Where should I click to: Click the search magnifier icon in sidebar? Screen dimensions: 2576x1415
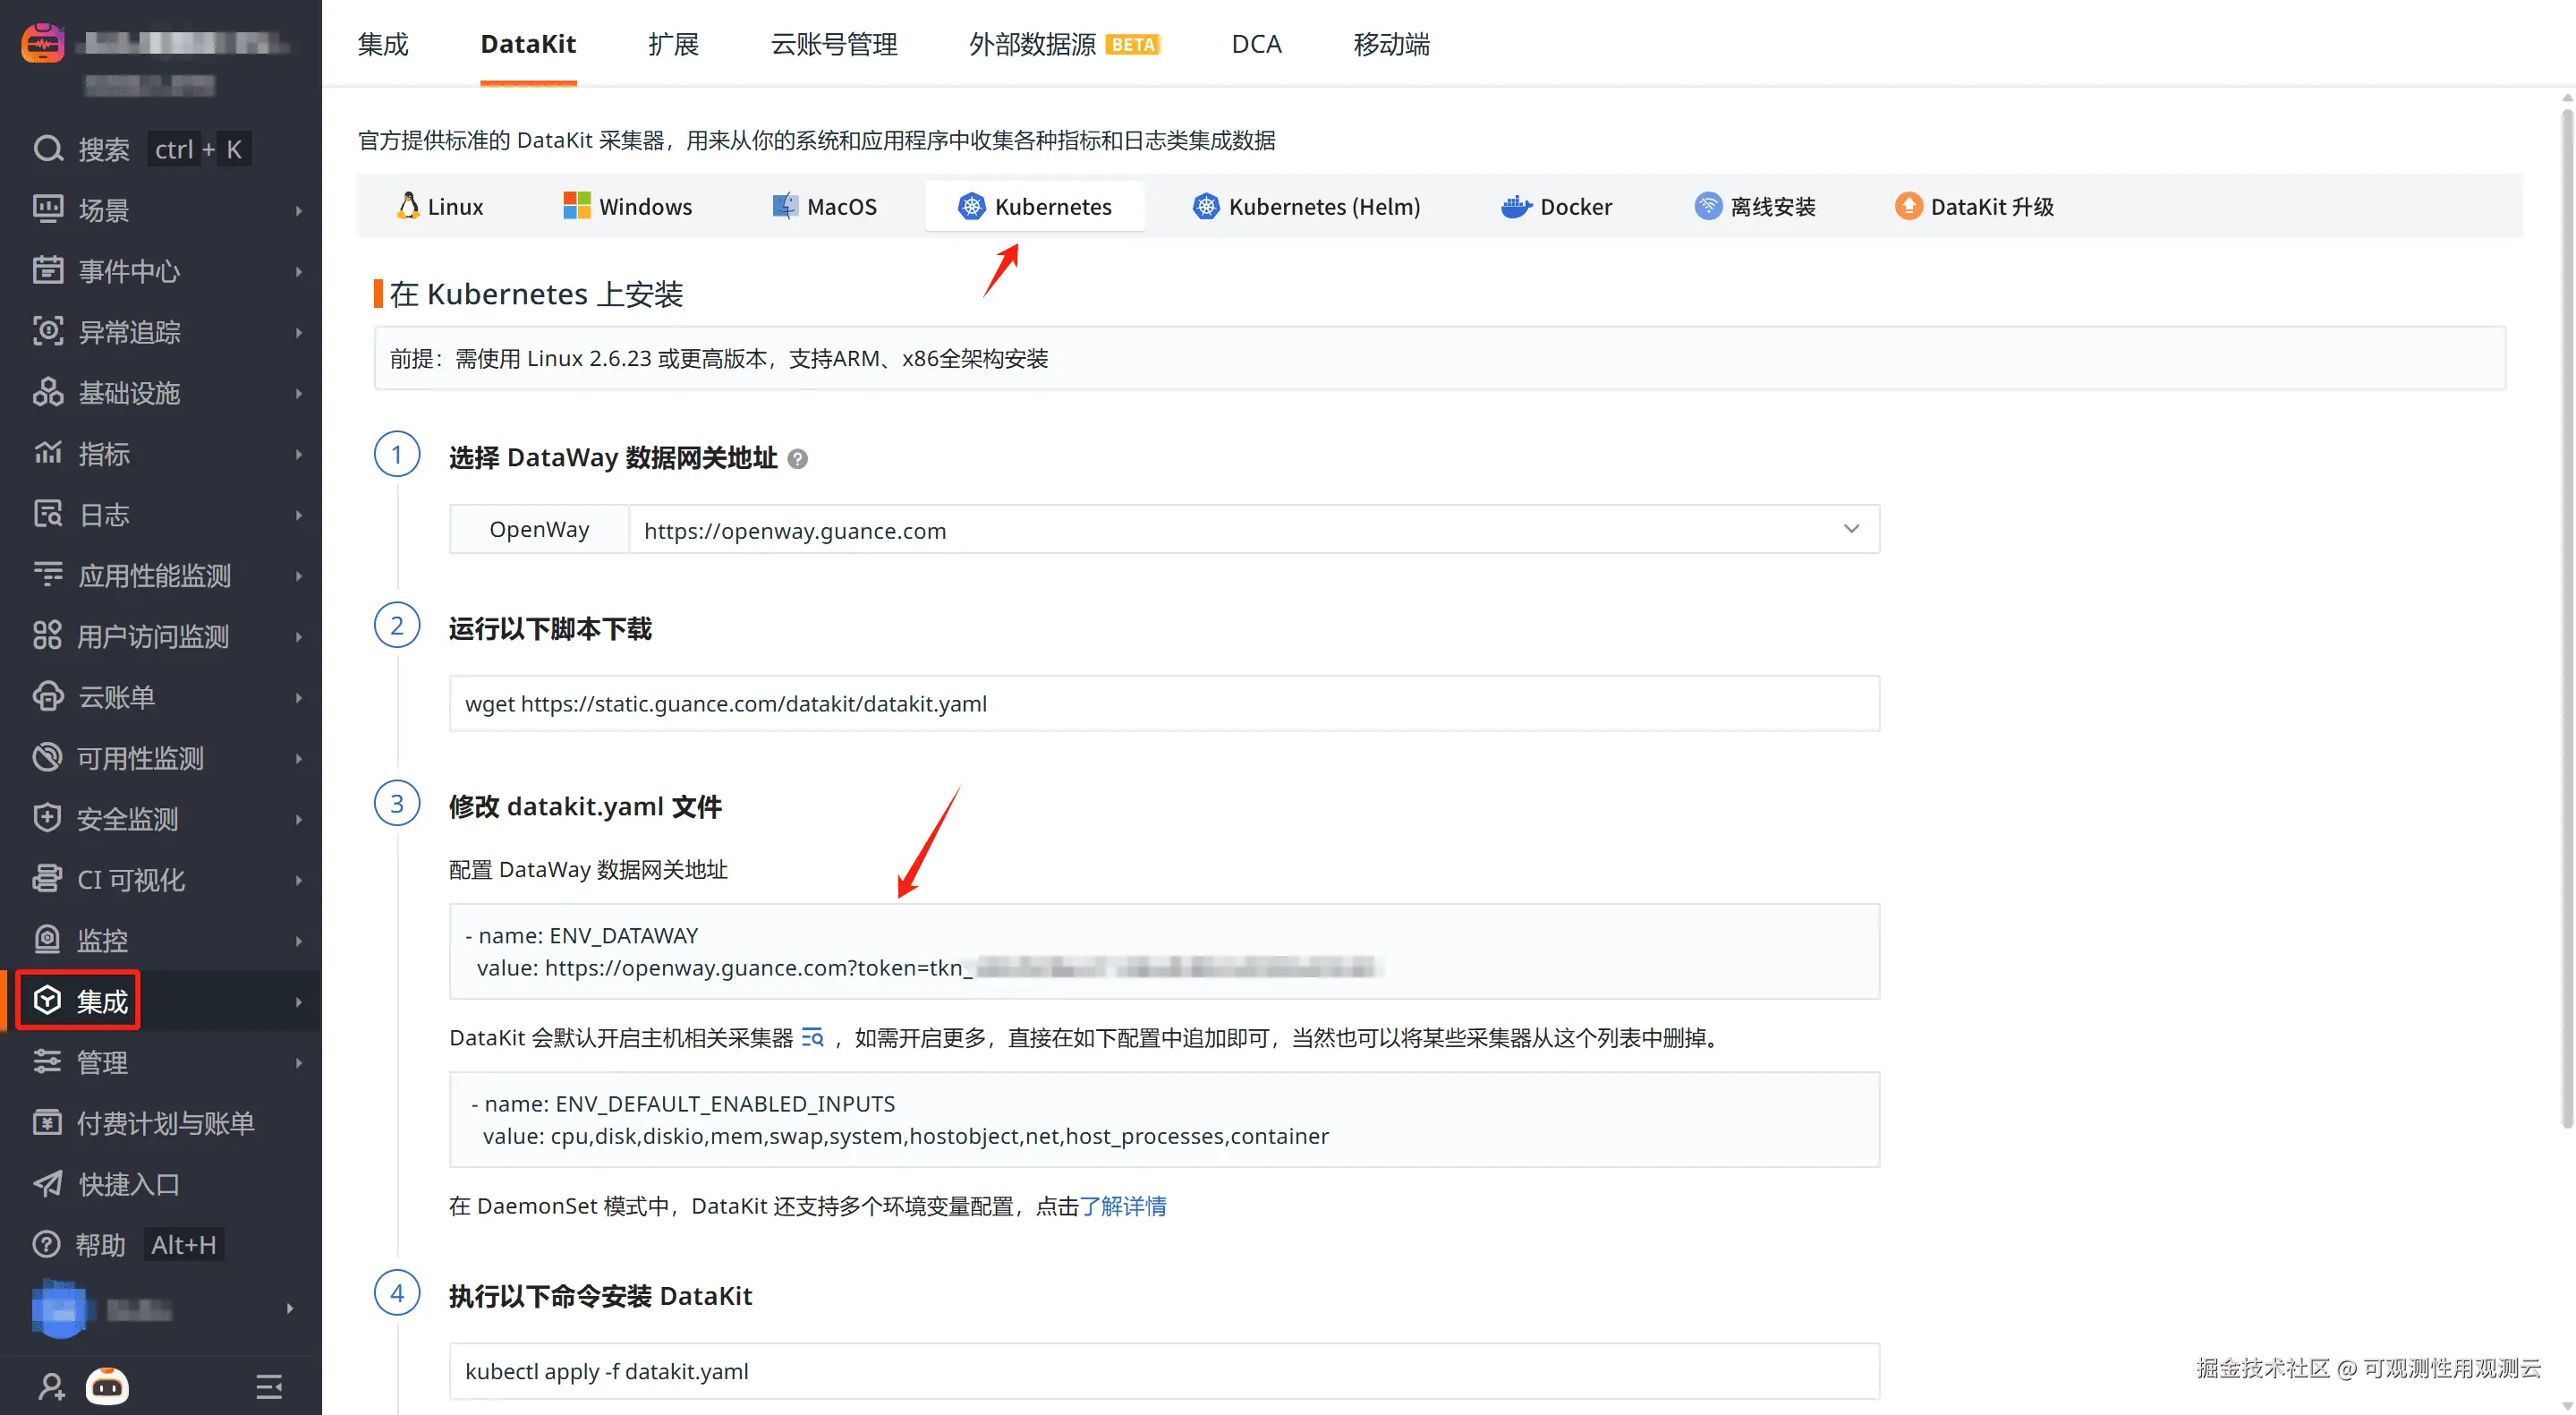tap(48, 149)
